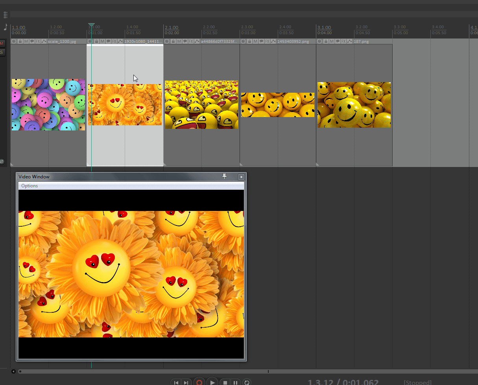
Task: Show envelope icon on 1453403952.png item
Action: 273,41
